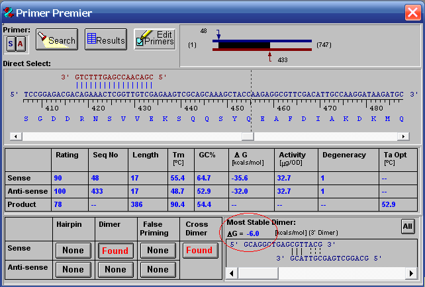Screen dimensions: 425x287
Task: Click the sequence horizontal scrollbar thumb
Action: pyautogui.click(x=248, y=136)
